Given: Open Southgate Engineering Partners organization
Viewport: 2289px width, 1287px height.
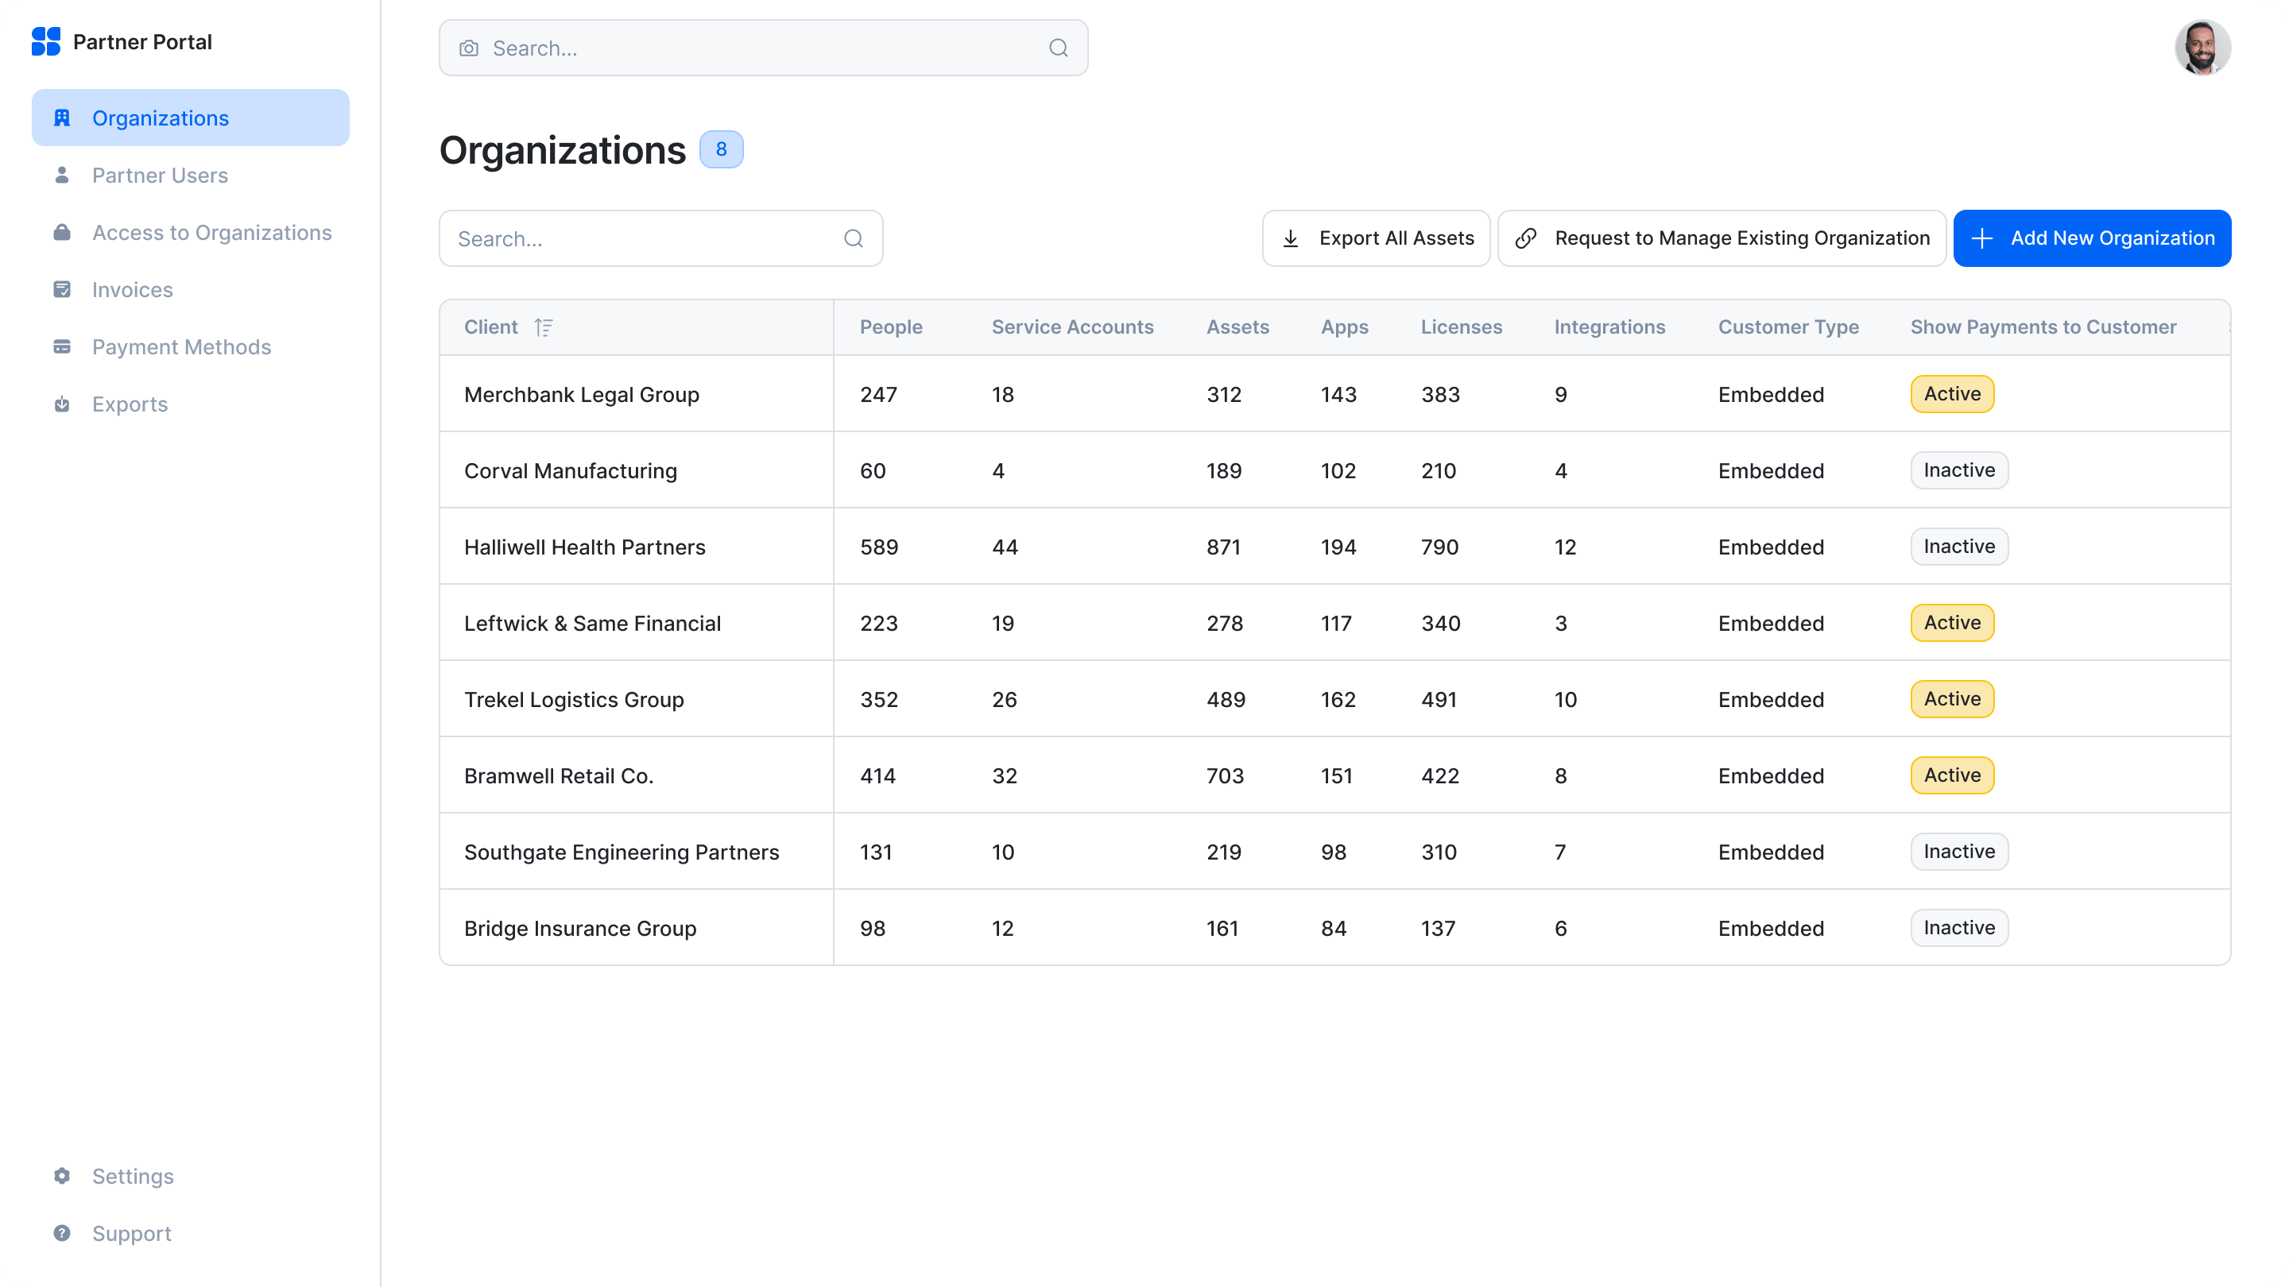Looking at the screenshot, I should point(621,852).
